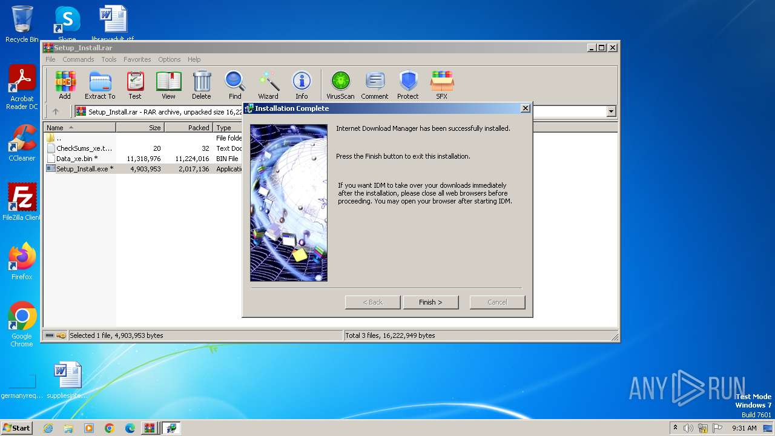This screenshot has height=436, width=775.
Task: Open the Help menu
Action: pos(194,59)
